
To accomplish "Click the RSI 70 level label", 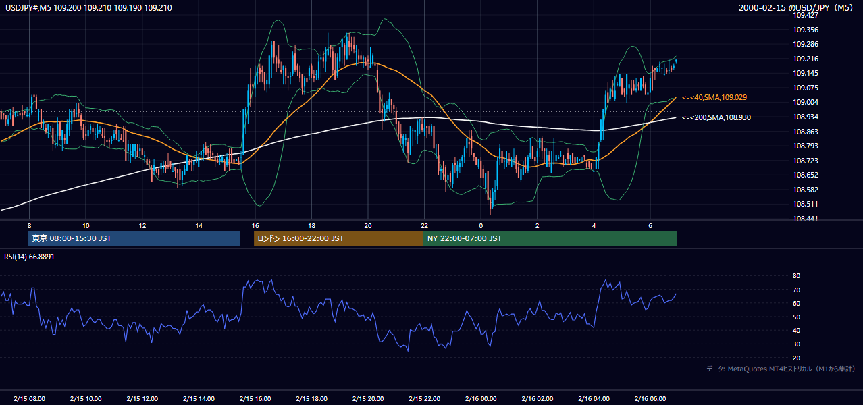I will coord(796,290).
